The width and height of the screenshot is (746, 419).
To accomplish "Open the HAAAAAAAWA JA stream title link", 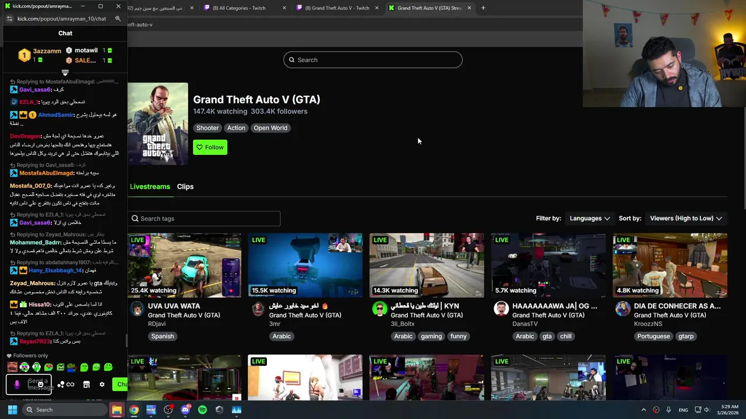I will (x=555, y=306).
